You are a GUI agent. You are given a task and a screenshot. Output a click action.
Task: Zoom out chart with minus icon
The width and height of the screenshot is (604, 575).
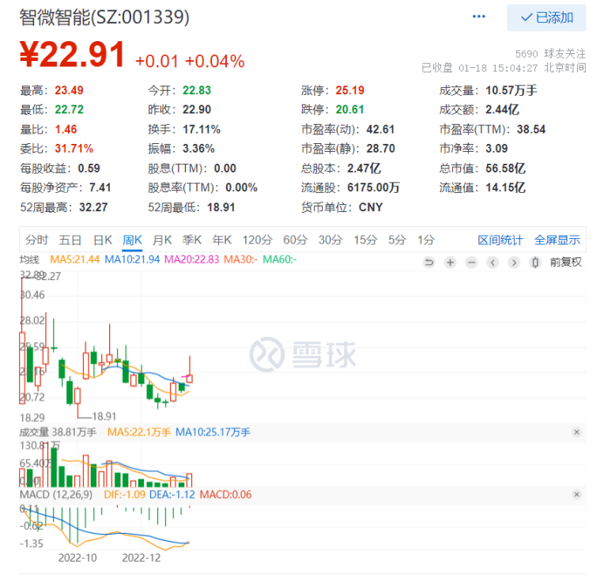(471, 263)
